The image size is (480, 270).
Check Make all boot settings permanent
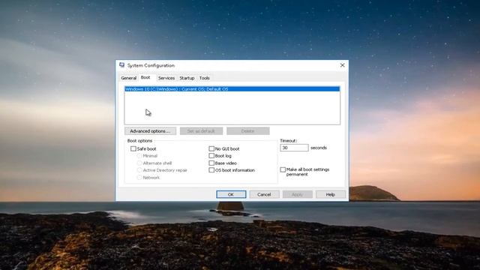coord(283,169)
